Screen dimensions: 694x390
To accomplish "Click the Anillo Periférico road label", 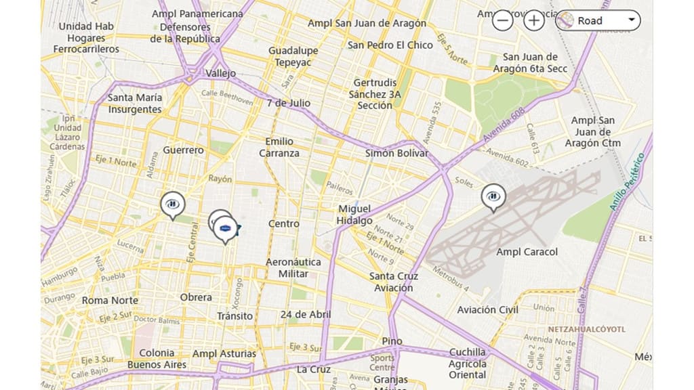I will pos(627,181).
